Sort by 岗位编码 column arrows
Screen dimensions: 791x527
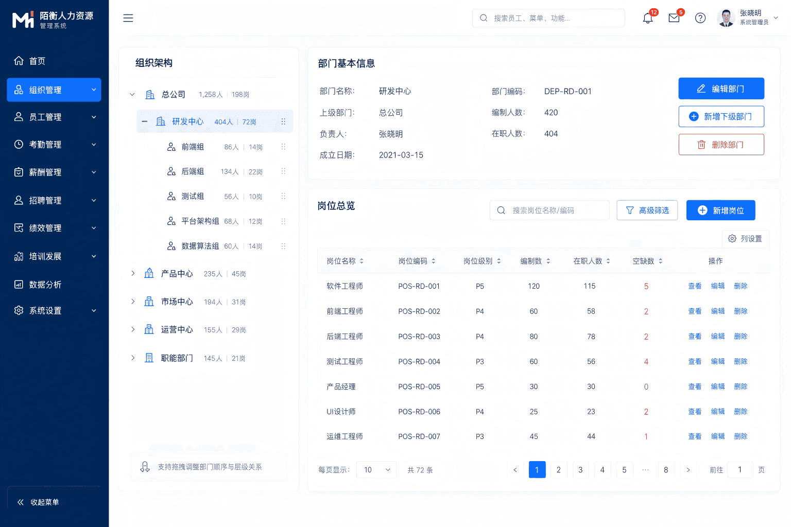pos(434,261)
